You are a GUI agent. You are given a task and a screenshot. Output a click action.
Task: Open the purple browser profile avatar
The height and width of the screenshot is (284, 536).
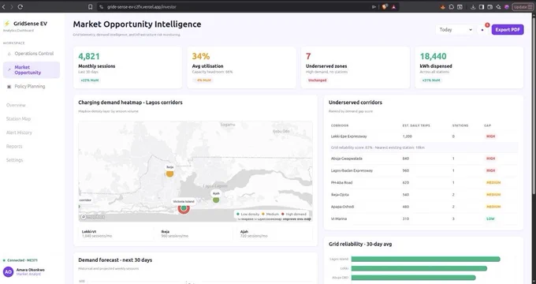click(507, 7)
